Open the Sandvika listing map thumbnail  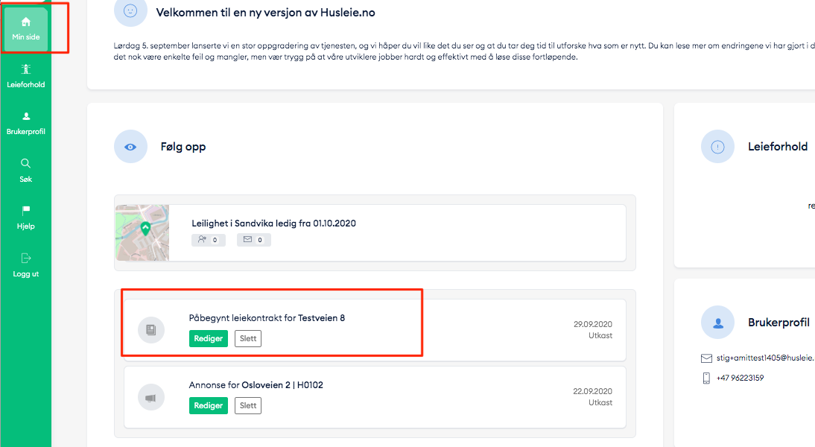pos(142,232)
